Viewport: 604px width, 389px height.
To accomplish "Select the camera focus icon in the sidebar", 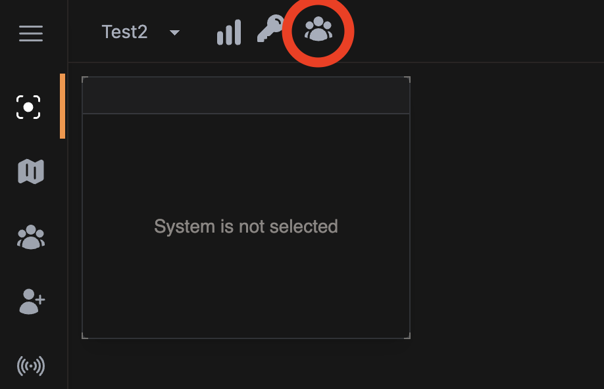I will tap(29, 107).
